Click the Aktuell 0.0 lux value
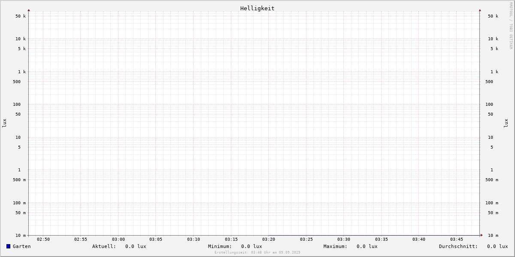The width and height of the screenshot is (515, 257). click(136, 246)
